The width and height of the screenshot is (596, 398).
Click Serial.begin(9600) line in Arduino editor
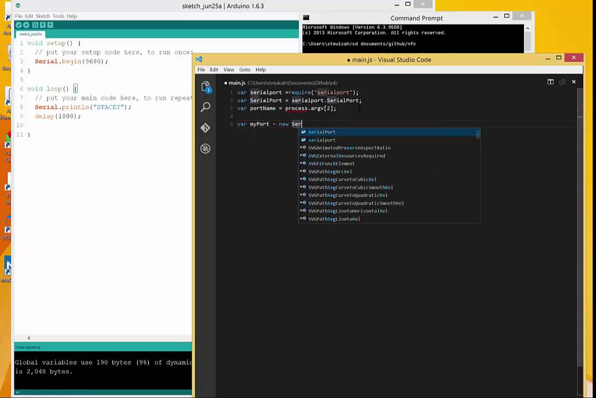click(x=71, y=61)
